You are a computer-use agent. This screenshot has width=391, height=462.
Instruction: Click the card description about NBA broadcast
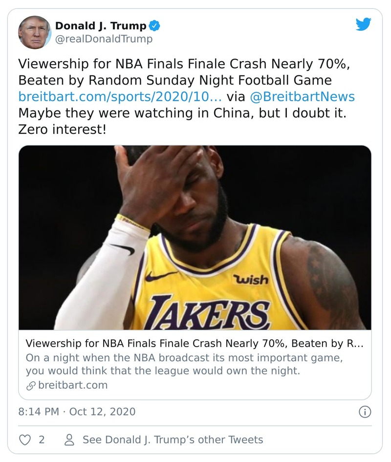(x=183, y=364)
